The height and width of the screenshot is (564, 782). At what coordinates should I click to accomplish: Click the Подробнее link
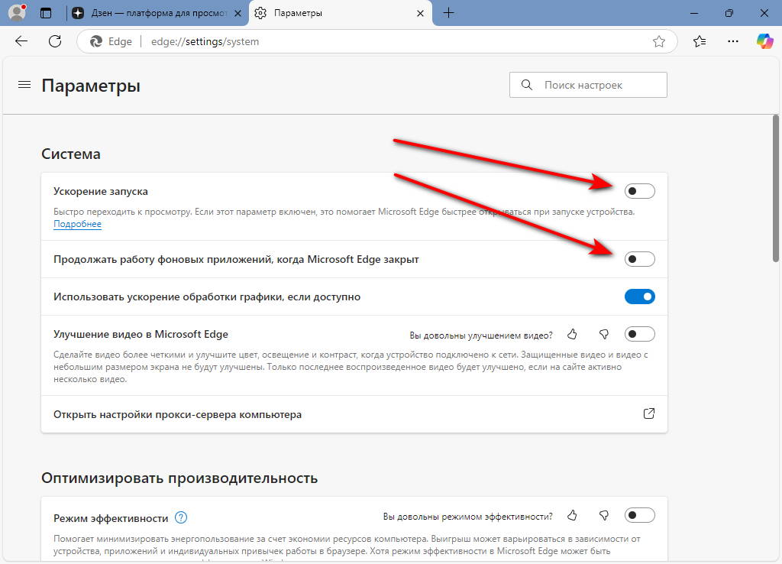77,224
